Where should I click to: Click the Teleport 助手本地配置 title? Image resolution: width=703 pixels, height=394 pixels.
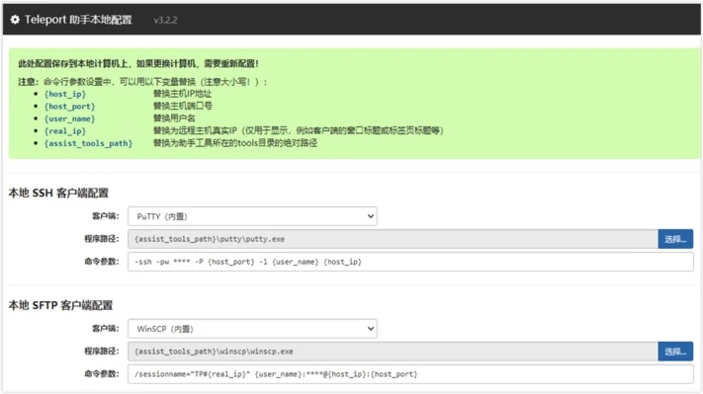(78, 20)
